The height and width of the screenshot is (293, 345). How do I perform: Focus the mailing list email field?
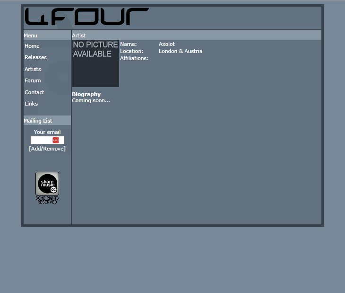click(x=42, y=140)
